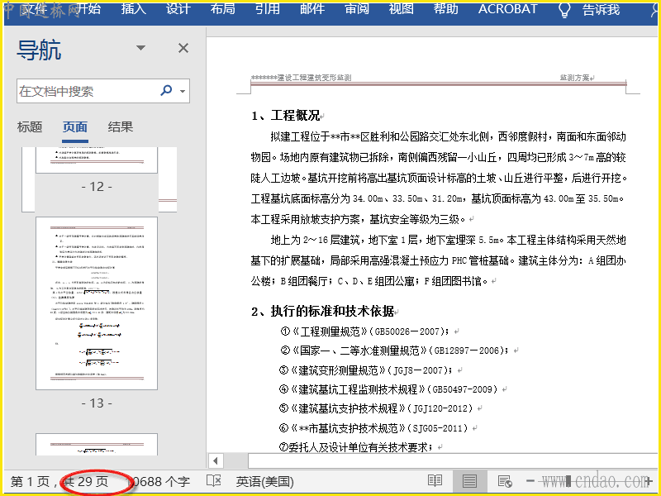Click the line 《建筑基坑工程监测技术规程》(GB50497-2009)

(x=388, y=389)
